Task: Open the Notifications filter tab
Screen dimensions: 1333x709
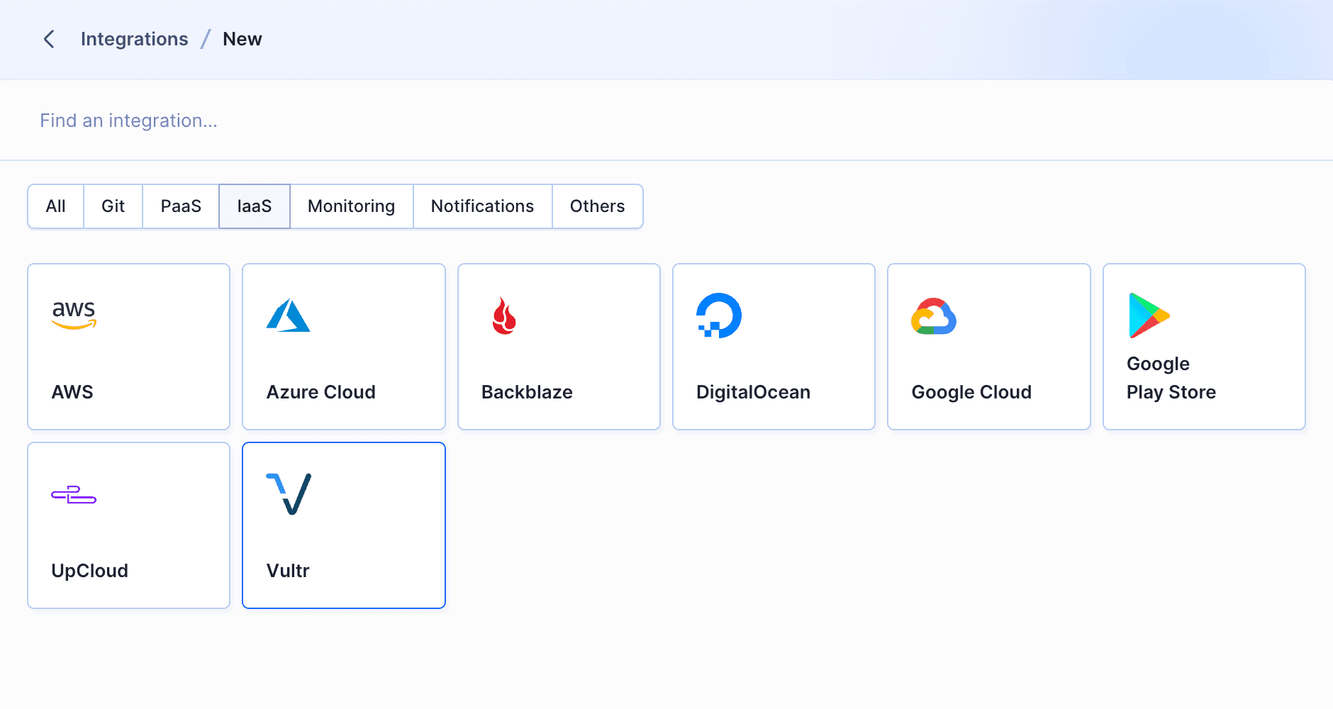Action: point(483,206)
